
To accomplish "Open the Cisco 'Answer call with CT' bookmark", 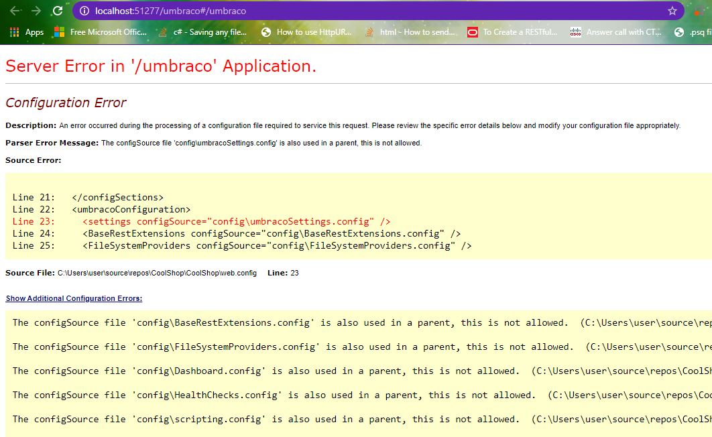I will pyautogui.click(x=616, y=32).
